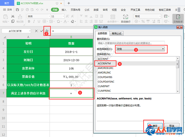Click the increase indent icon
Viewport: 185px width, 137px height.
pyautogui.click(x=101, y=16)
